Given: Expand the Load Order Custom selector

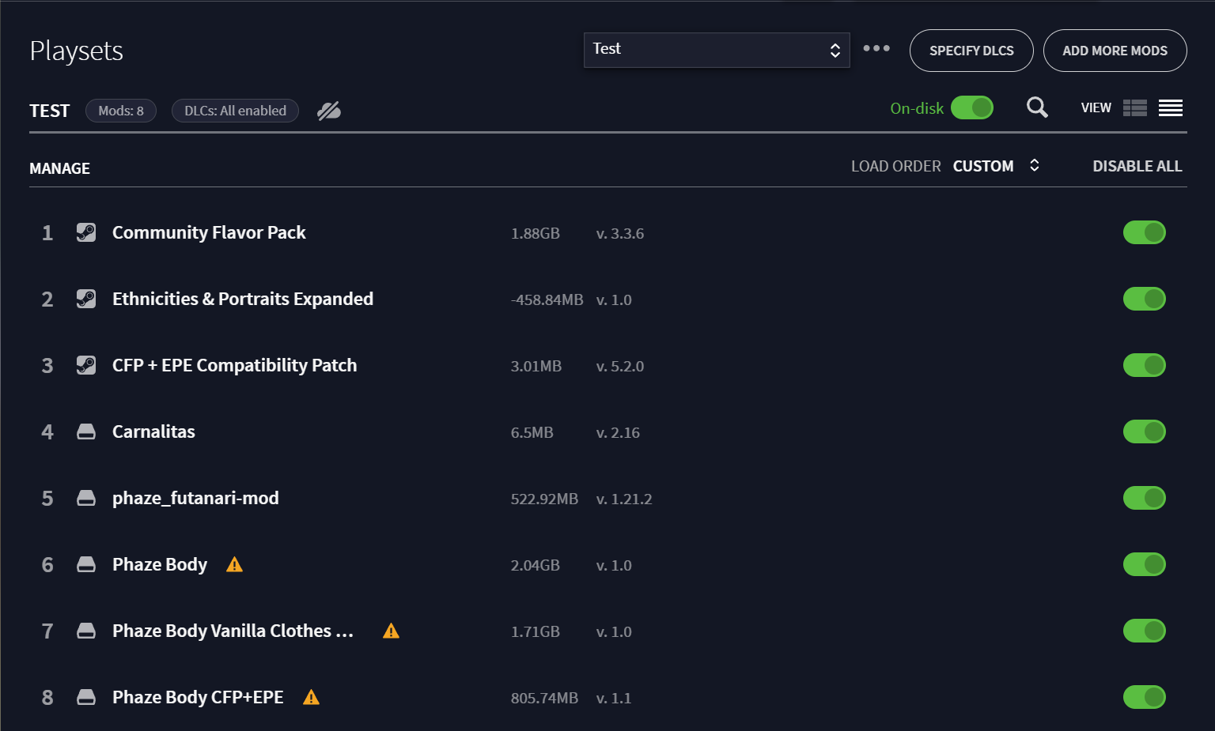Looking at the screenshot, I should tap(996, 166).
